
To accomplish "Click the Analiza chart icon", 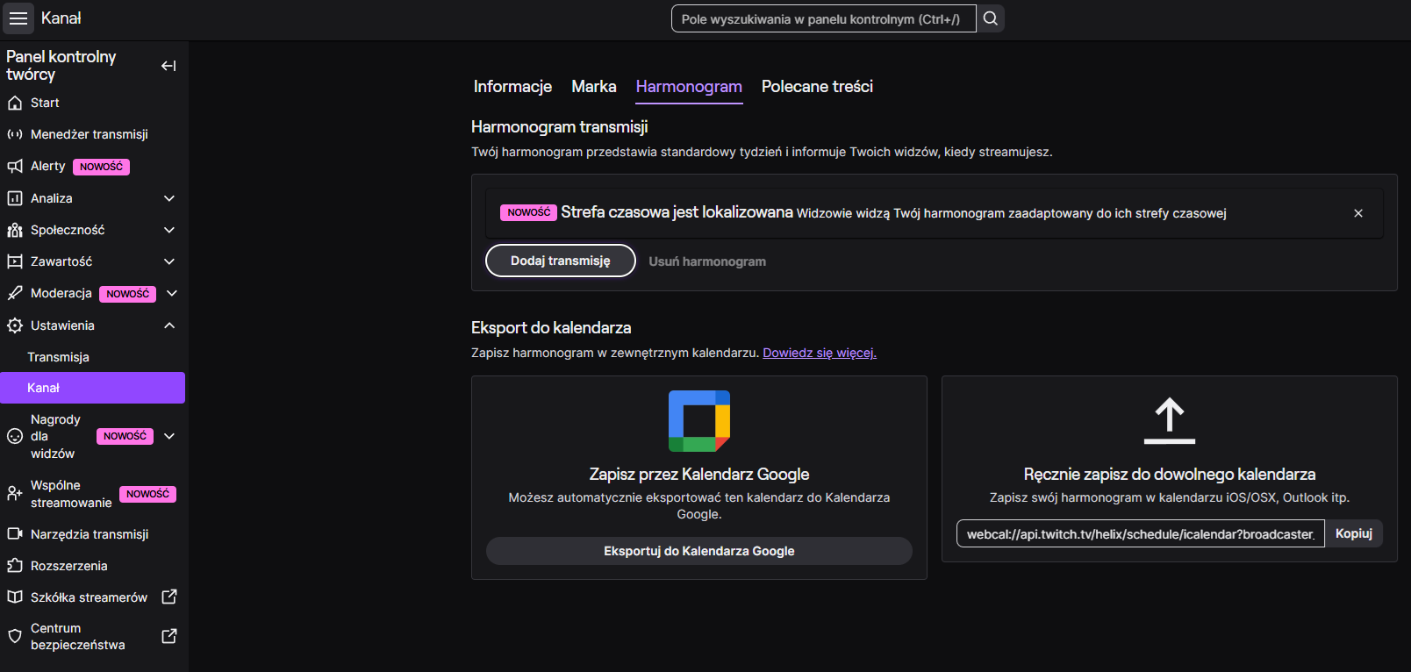I will 15,198.
